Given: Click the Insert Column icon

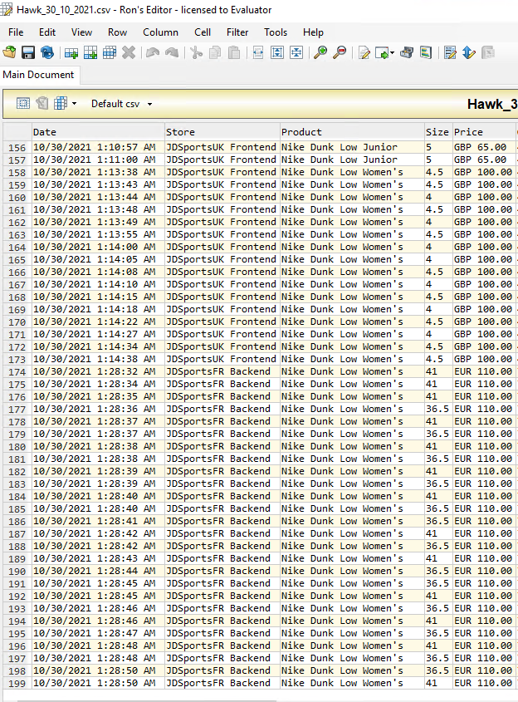Looking at the screenshot, I should 90,53.
